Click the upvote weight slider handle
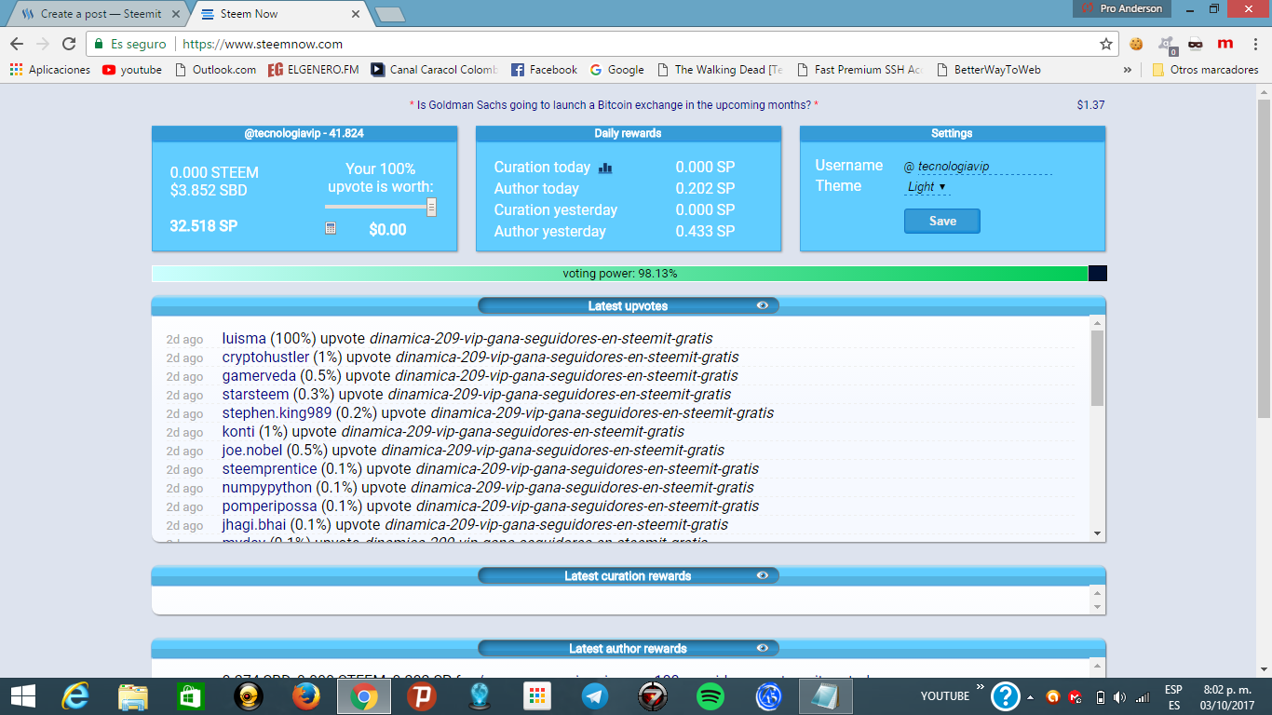Viewport: 1272px width, 715px height. (431, 207)
